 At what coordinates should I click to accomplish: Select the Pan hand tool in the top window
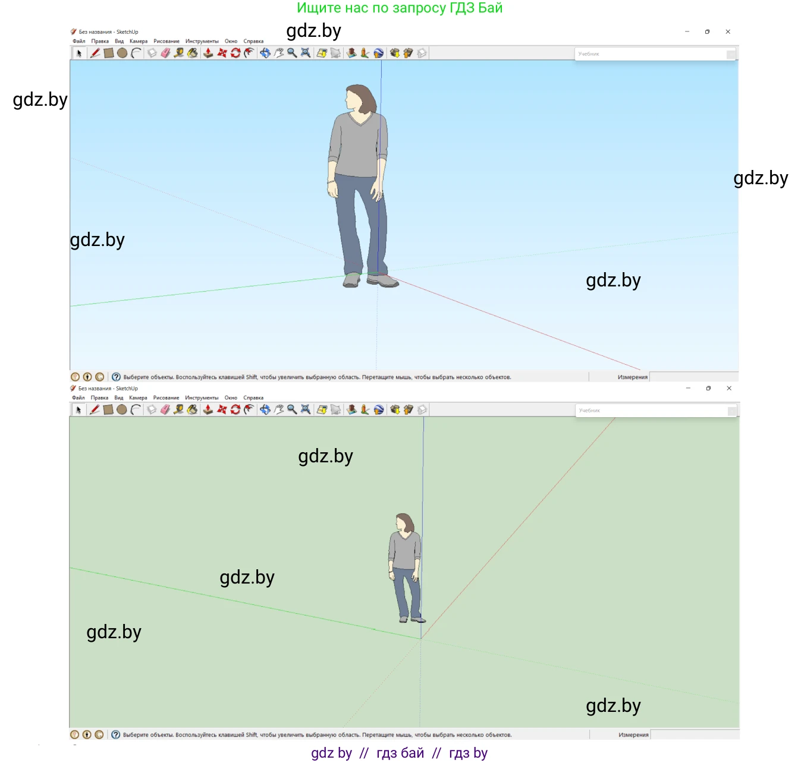click(279, 53)
